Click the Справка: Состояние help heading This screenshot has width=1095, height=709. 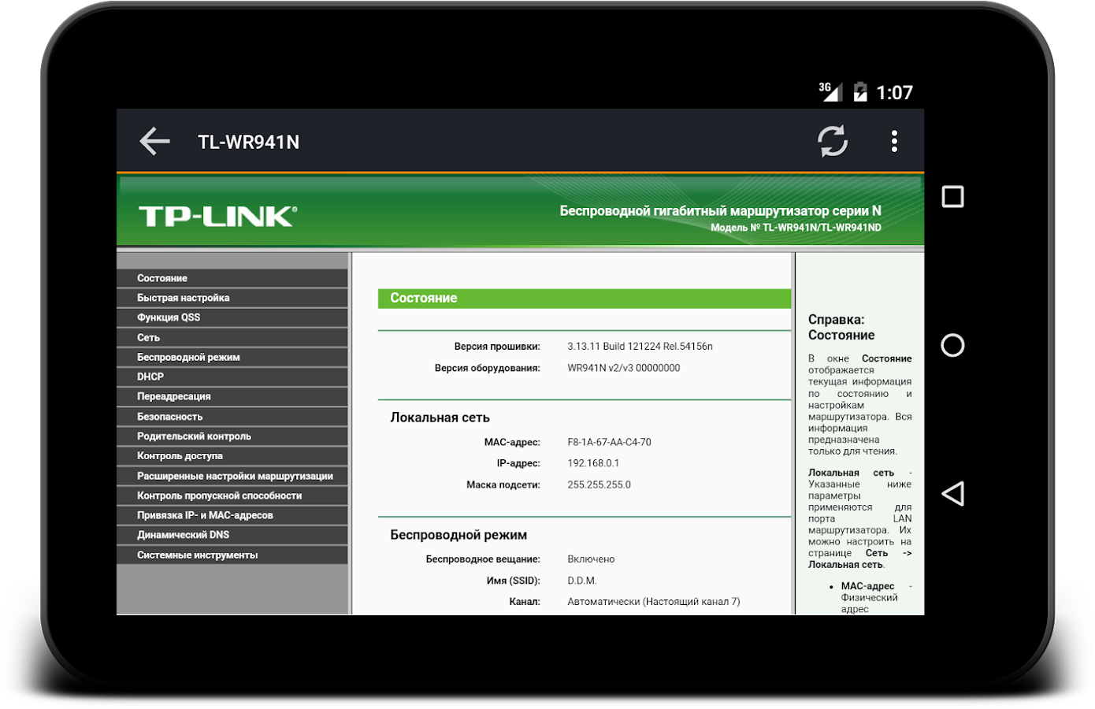coord(841,327)
